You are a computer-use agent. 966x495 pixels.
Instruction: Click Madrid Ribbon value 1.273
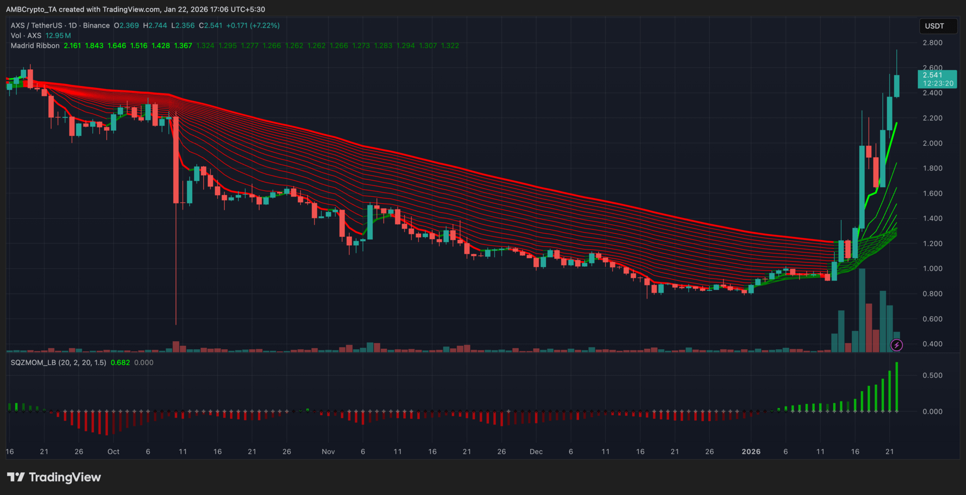[361, 46]
